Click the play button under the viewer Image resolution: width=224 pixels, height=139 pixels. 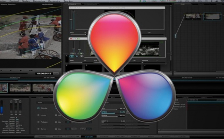(x=11, y=71)
